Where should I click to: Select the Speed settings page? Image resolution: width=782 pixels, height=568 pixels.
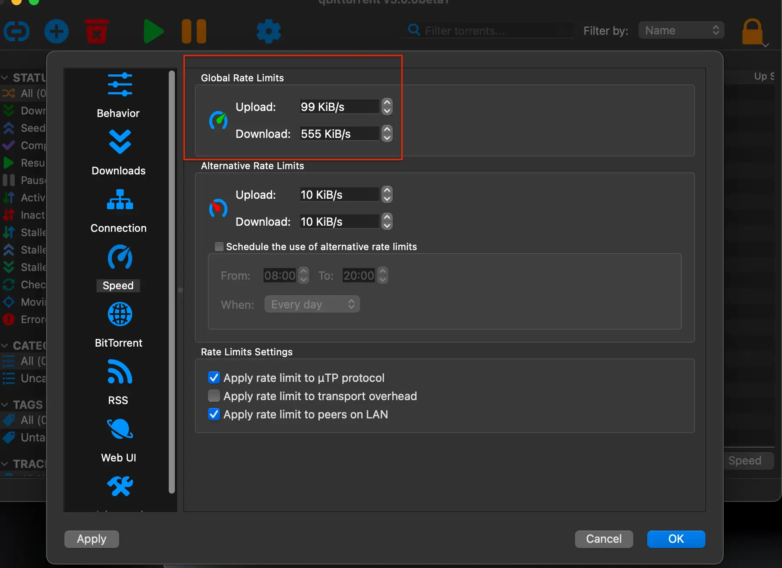point(118,268)
